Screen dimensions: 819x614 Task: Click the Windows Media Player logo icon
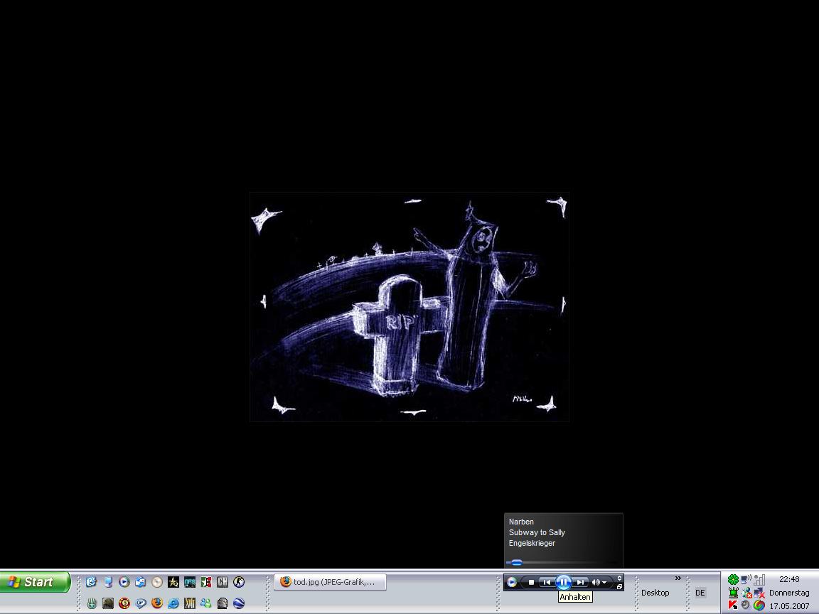(x=511, y=582)
